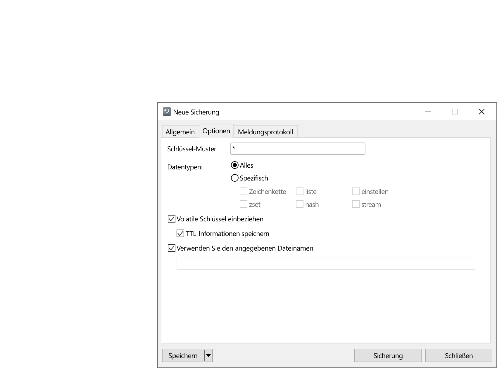Click the Neue Sicherung window icon
The image size is (497, 368).
coord(167,112)
